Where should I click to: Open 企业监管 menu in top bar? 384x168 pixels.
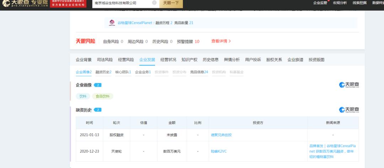(x=320, y=3)
